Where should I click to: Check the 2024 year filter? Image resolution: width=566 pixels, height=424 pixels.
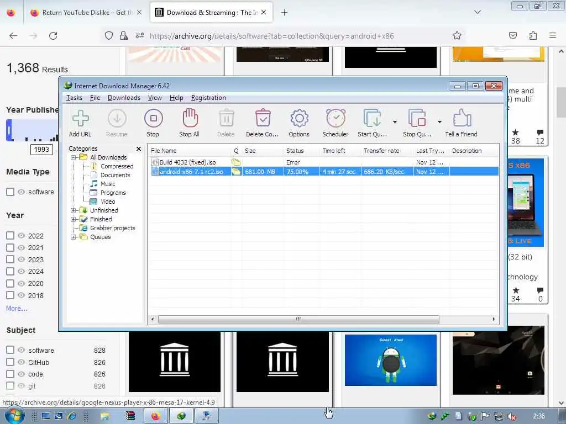coord(10,272)
